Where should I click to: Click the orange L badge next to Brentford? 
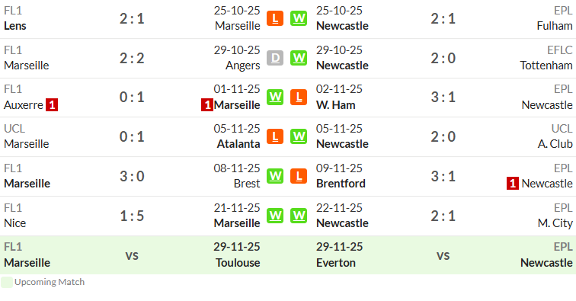pos(299,176)
